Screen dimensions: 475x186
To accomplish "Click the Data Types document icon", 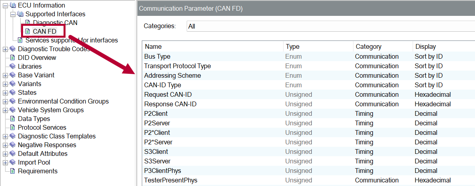I will click(x=12, y=119).
